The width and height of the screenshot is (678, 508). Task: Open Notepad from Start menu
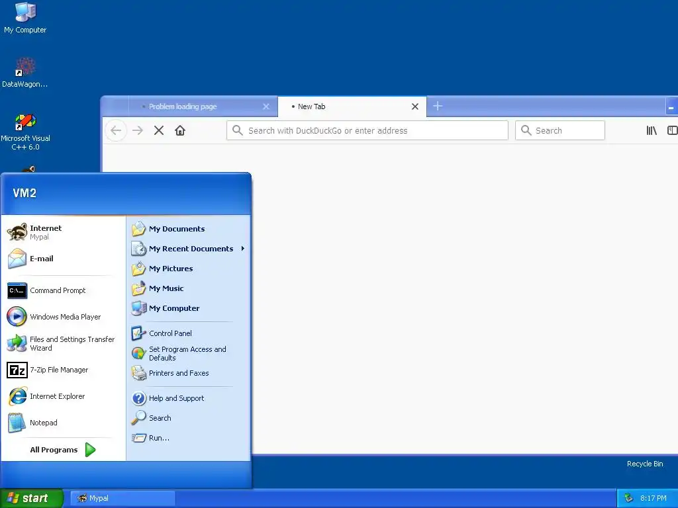(x=63, y=423)
